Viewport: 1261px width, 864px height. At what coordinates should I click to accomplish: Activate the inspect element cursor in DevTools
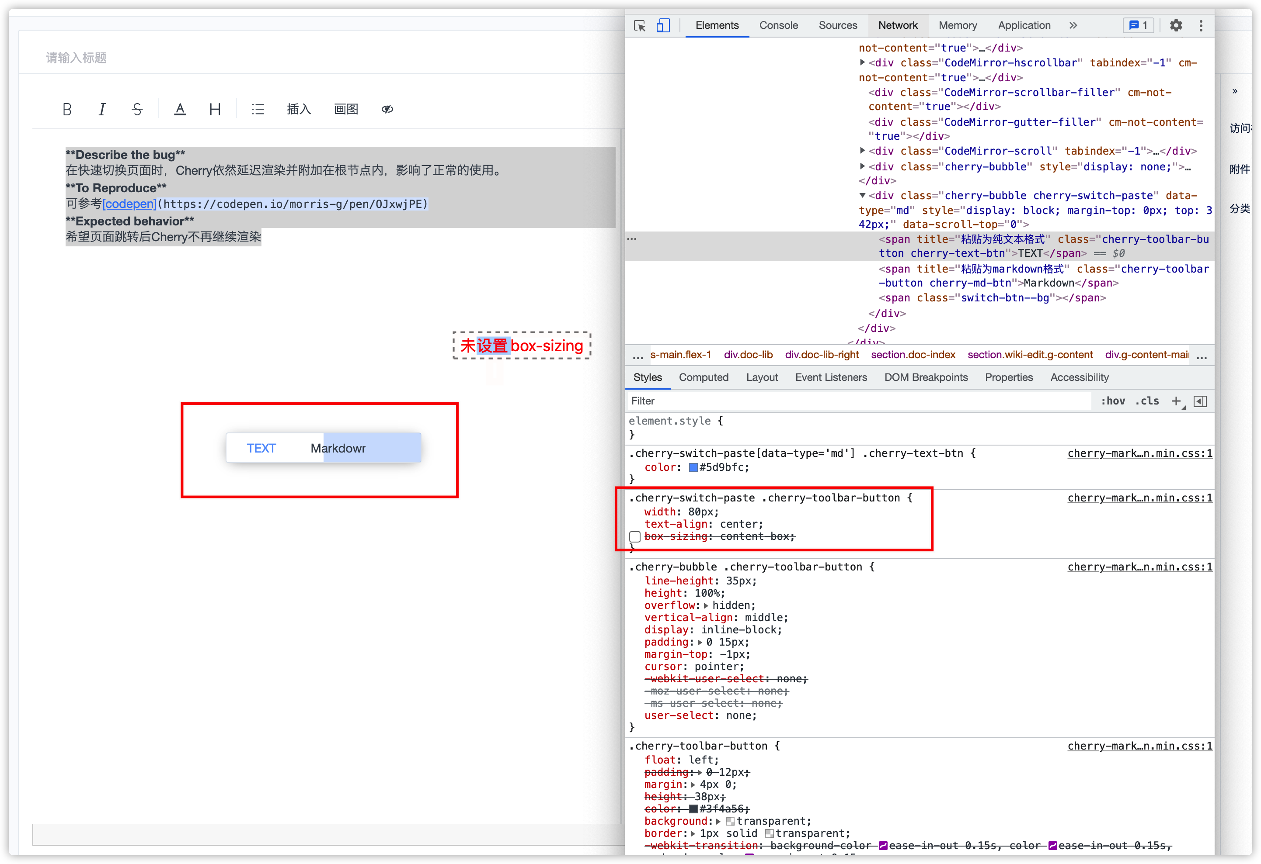point(639,25)
